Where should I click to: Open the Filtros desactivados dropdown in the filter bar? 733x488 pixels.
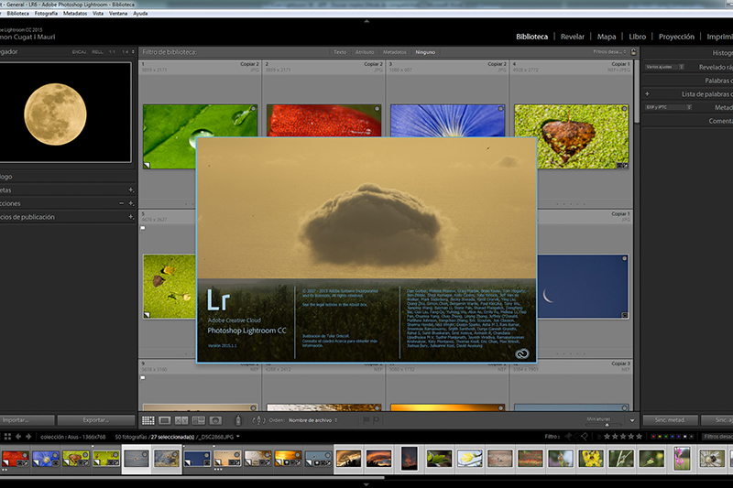[610, 52]
